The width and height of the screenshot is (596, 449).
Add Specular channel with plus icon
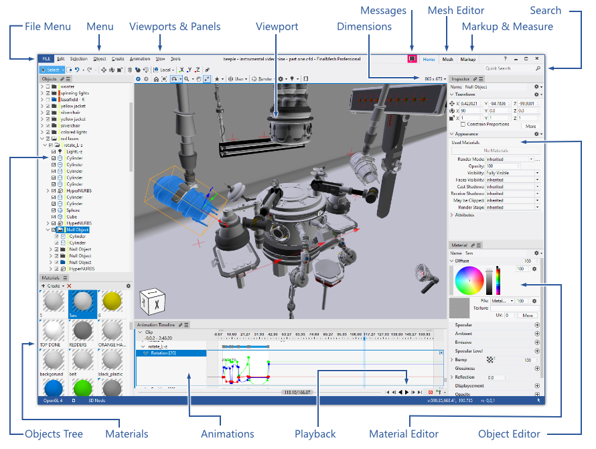point(537,325)
